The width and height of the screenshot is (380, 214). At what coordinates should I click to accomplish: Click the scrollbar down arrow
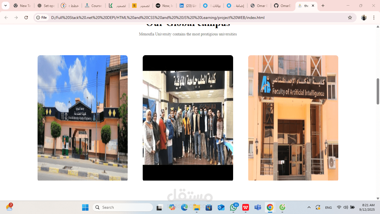point(378,198)
